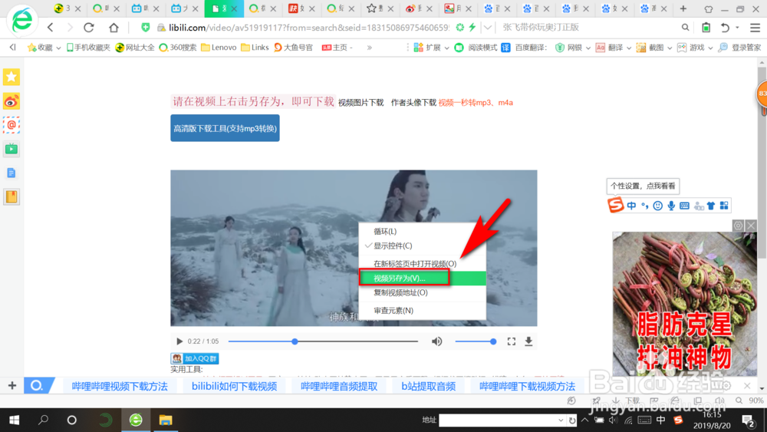Open the 作者头像下载 link
Image resolution: width=767 pixels, height=432 pixels.
click(x=413, y=103)
